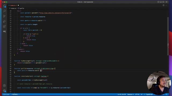172x96 pixels.
Task: Click parts.length on line 17
Action: (x=33, y=25)
